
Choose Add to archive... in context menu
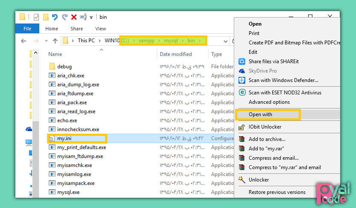[x=267, y=139]
